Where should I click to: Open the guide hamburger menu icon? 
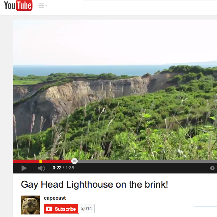(41, 6)
